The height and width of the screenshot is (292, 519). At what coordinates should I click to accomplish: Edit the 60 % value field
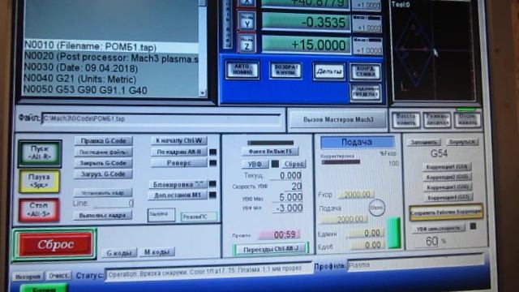pyautogui.click(x=431, y=242)
